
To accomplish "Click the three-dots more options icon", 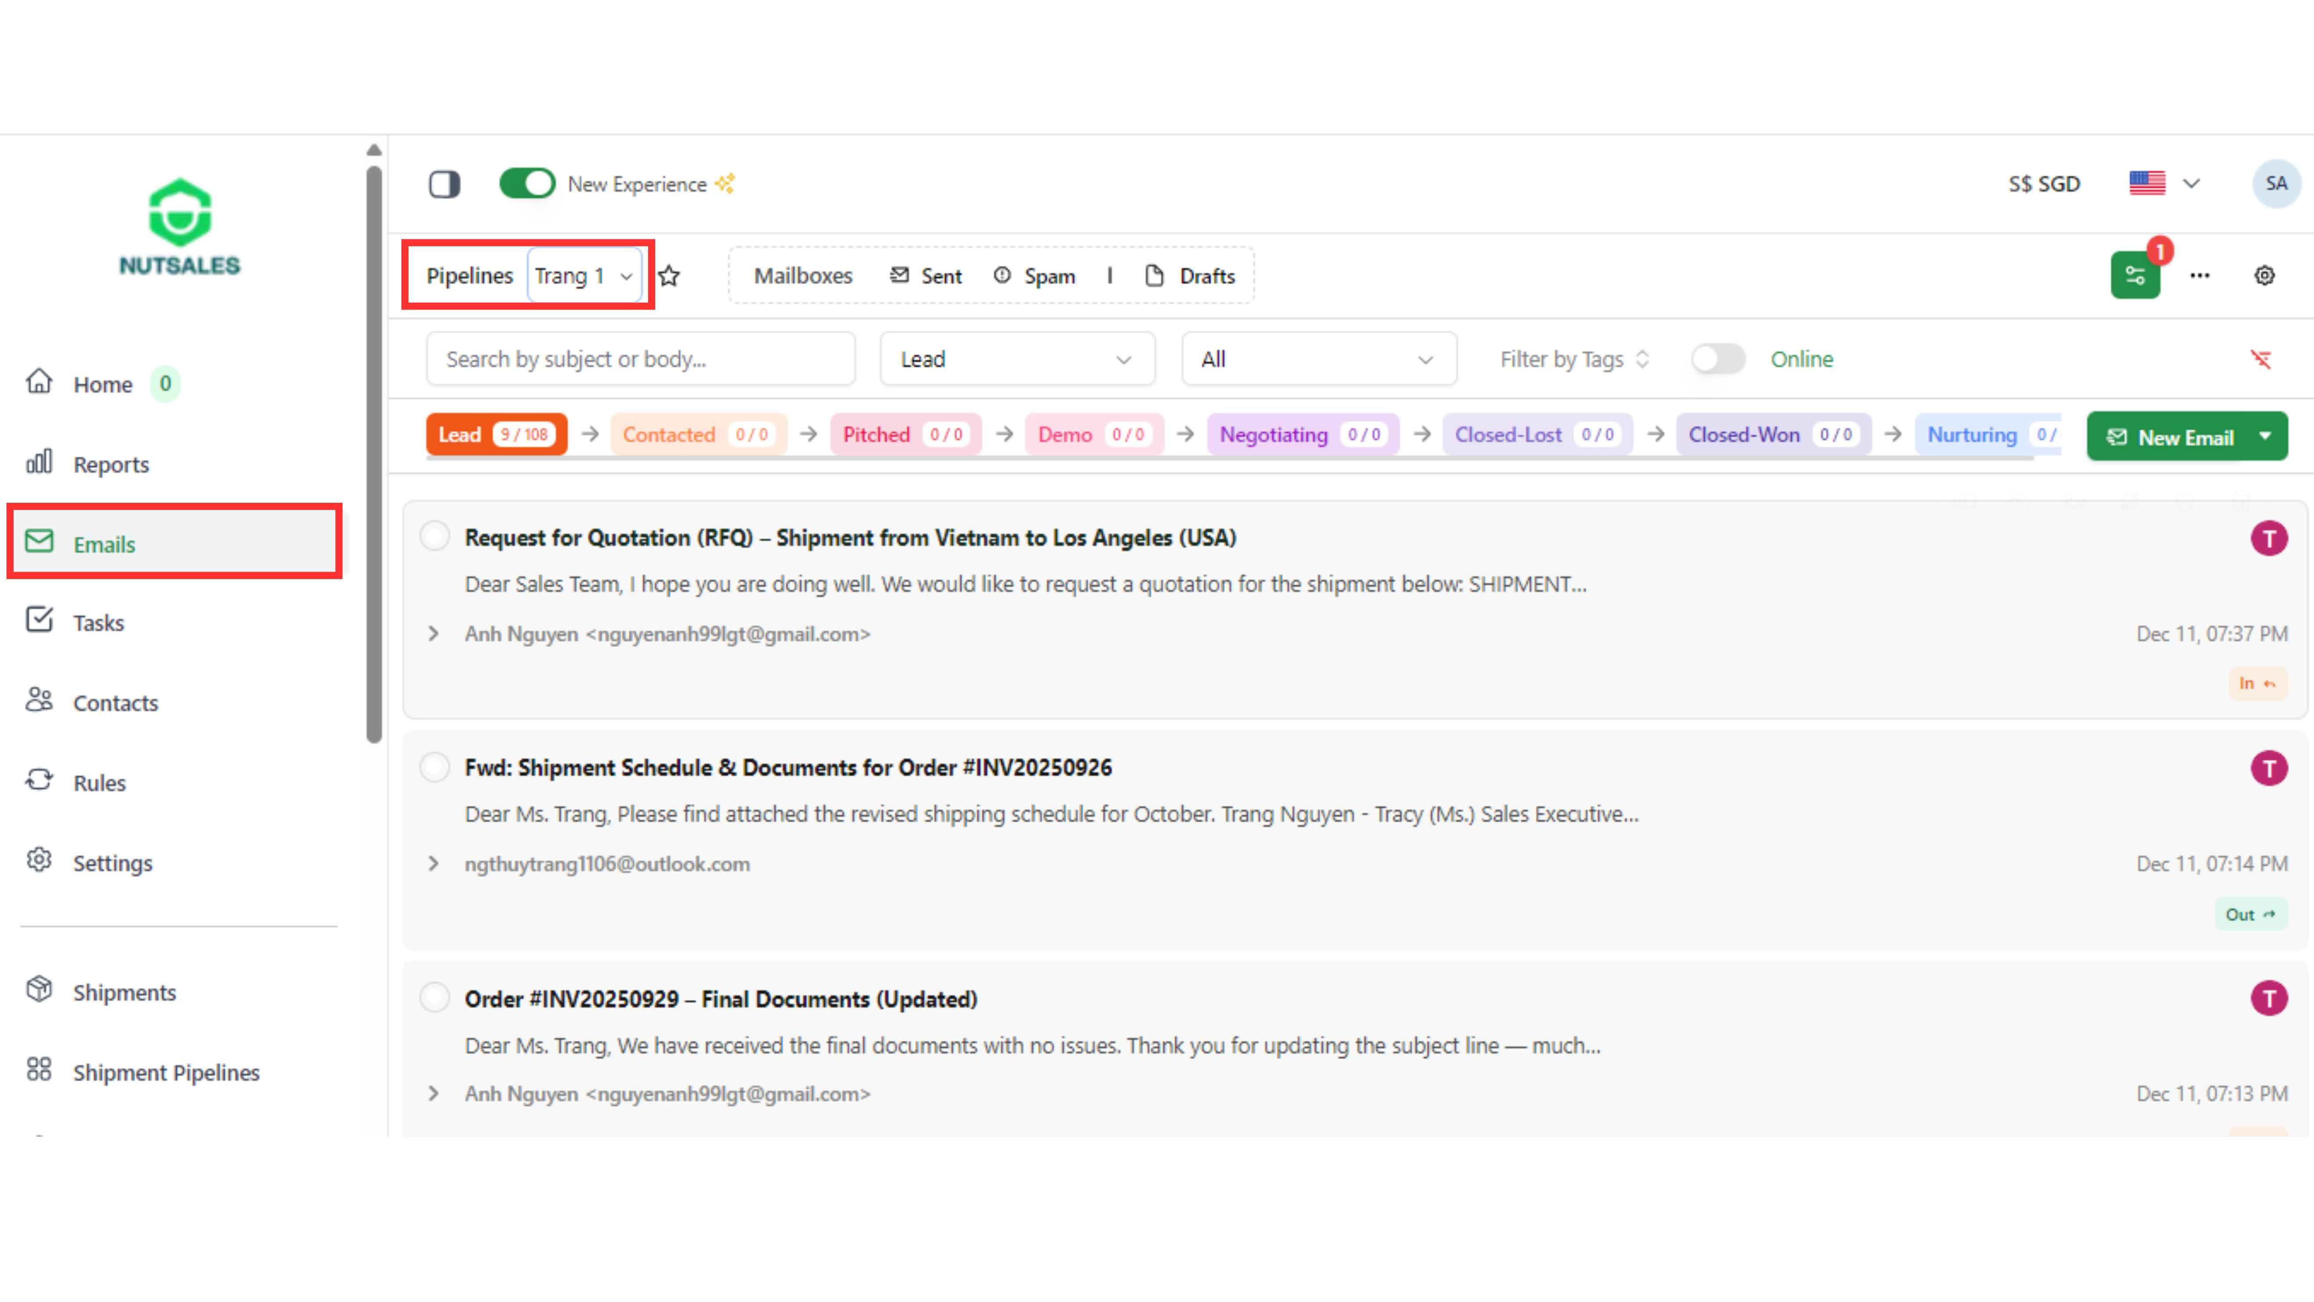I will 2199,276.
